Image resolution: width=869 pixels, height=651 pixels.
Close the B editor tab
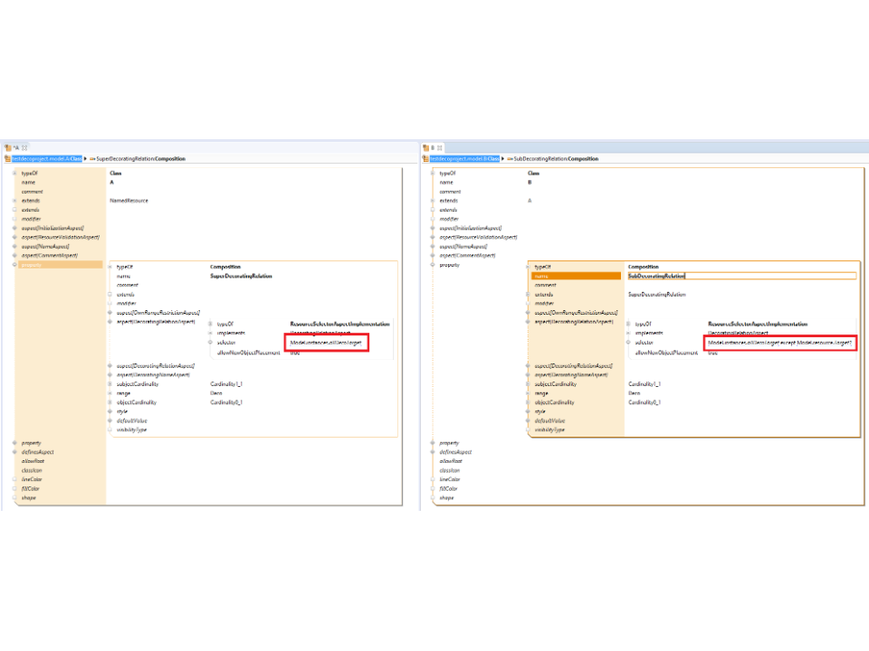click(441, 147)
